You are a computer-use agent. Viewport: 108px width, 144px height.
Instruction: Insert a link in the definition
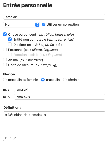coord(14,138)
